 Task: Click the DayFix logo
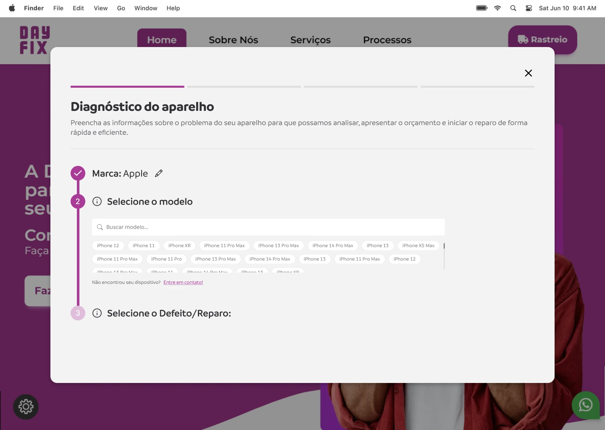coord(34,40)
